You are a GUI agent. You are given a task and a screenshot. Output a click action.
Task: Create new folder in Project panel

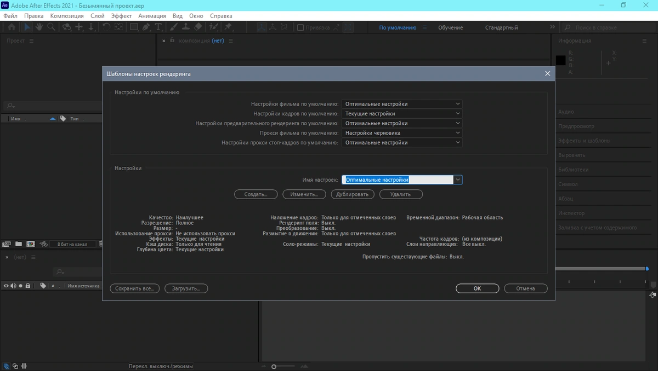click(x=19, y=244)
